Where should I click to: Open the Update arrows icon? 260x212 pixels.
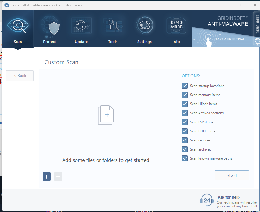(81, 25)
